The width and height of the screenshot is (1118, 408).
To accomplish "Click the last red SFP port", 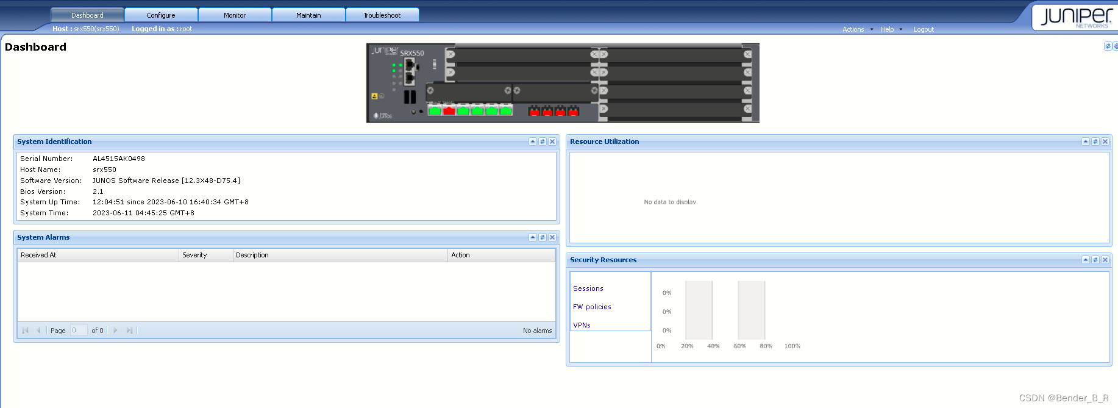I will tap(573, 110).
